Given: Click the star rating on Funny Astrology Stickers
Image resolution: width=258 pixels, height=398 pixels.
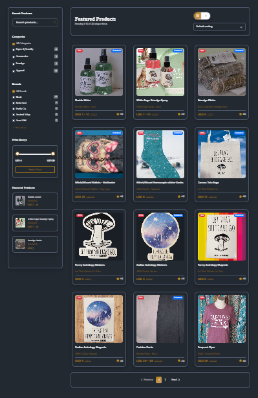Looking at the screenshot, I should (x=120, y=279).
